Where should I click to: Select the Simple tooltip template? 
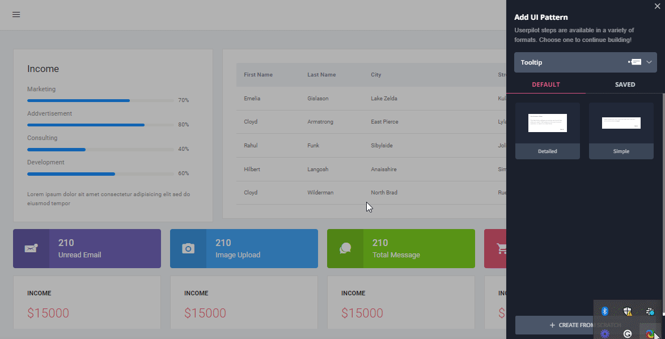pyautogui.click(x=621, y=131)
